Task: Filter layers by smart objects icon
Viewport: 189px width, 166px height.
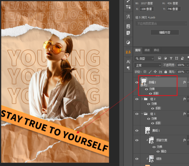Action: [x=182, y=58]
